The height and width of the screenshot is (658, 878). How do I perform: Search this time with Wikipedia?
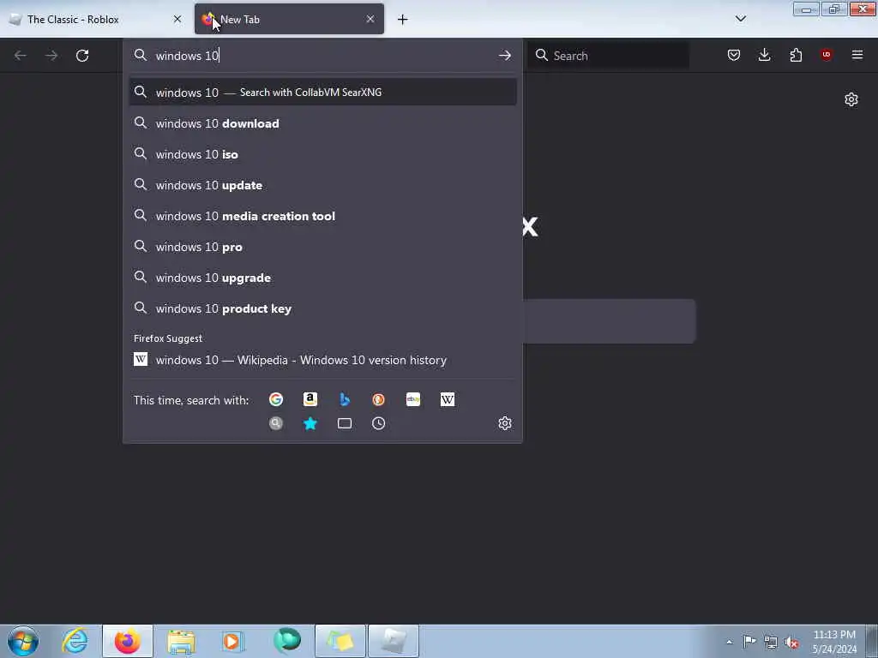click(x=448, y=399)
